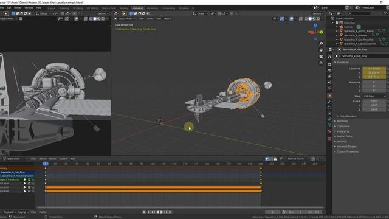The width and height of the screenshot is (389, 219).
Task: Toggle X-ray in main viewport header
Action: click(301, 19)
